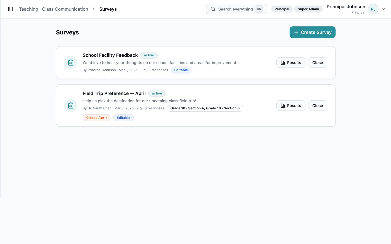Click active badge on Field Trip Preference
Viewport: 391px width, 244px height.
tap(157, 93)
